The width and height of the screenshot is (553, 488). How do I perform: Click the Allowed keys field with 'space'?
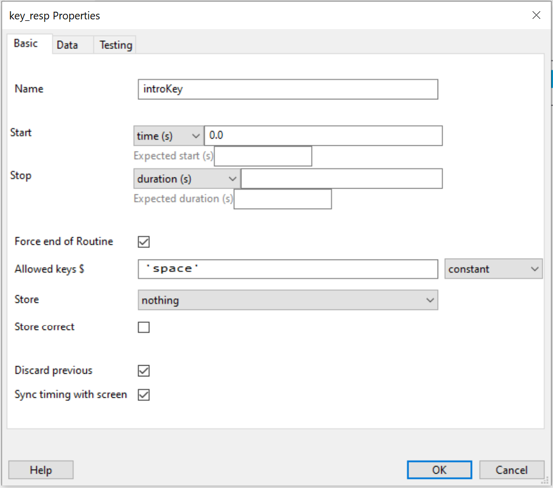pos(287,269)
